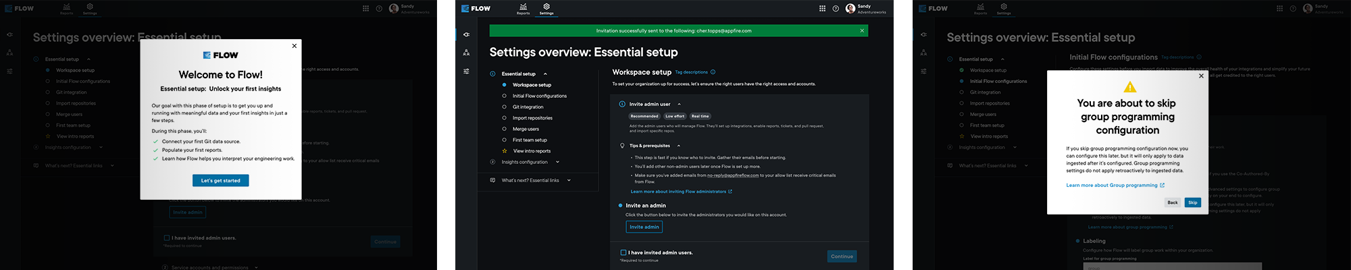Open Learn more about Group programming link in the skip warning dialog
The height and width of the screenshot is (270, 1351).
pyautogui.click(x=1115, y=185)
